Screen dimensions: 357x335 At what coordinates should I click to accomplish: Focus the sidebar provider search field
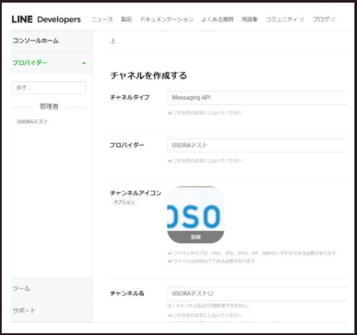(x=49, y=87)
